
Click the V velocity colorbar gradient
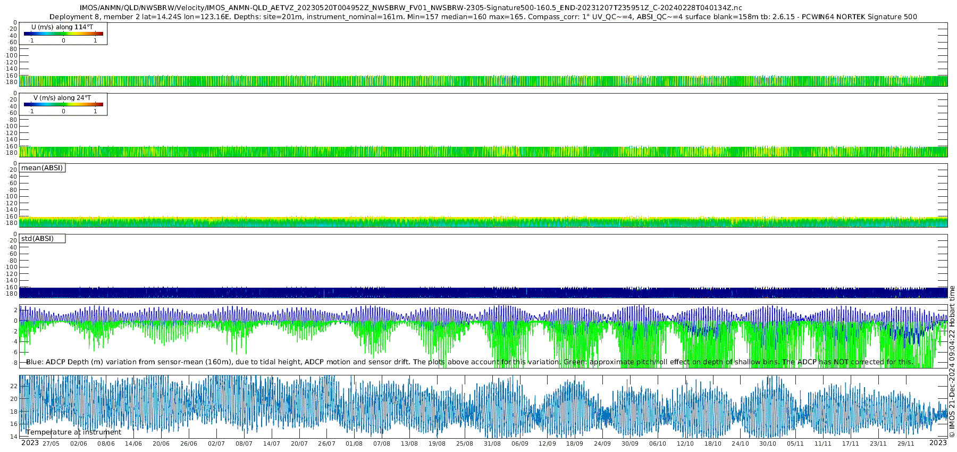point(63,105)
